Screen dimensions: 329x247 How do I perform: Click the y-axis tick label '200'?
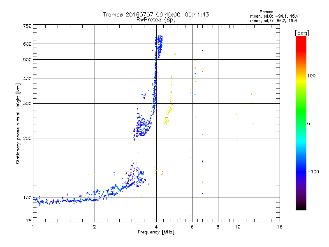27,138
